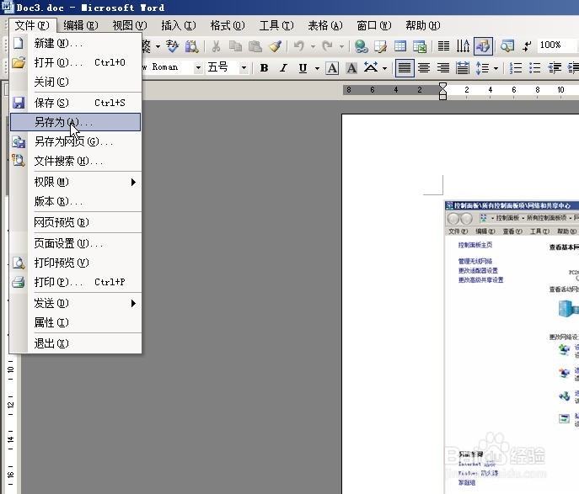Click the Text Direction icon
Screen dimensions: 579x494
coord(463,46)
